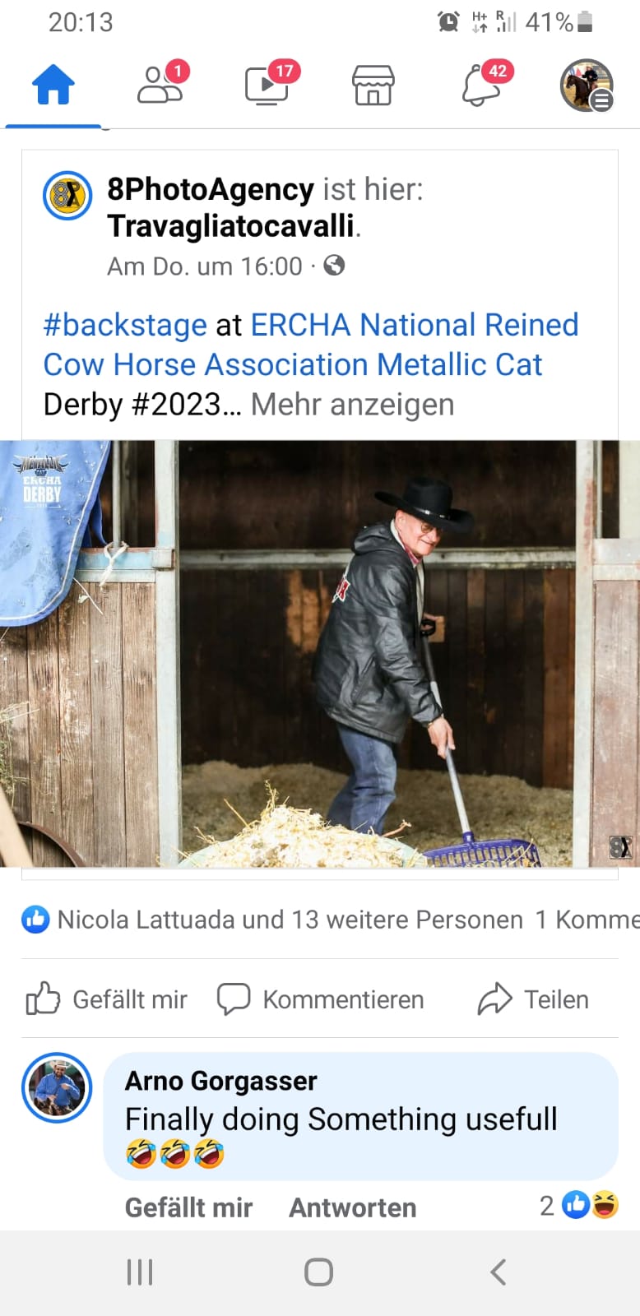The image size is (640, 1316).
Task: Open Arno Gorgasser's profile picture
Action: point(57,1087)
